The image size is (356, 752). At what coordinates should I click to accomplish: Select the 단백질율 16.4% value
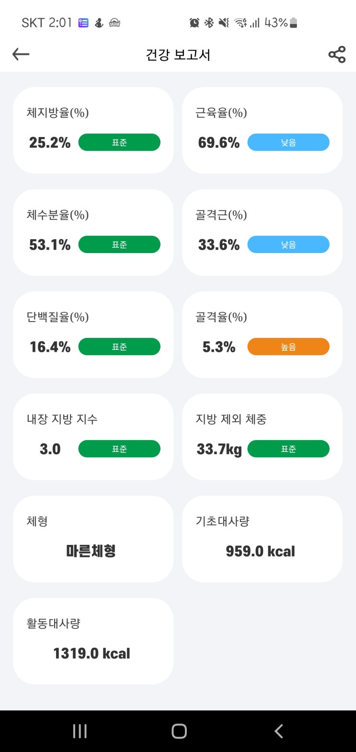click(50, 347)
